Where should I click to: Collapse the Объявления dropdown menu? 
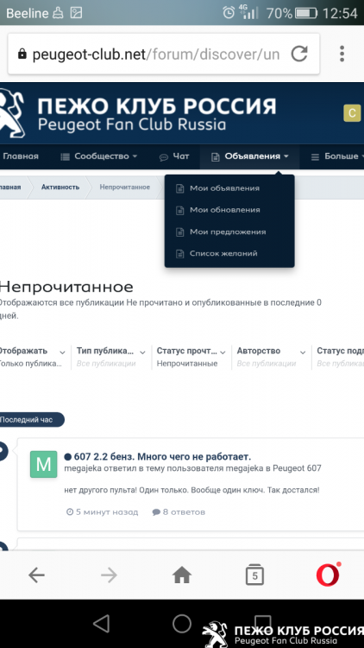249,156
